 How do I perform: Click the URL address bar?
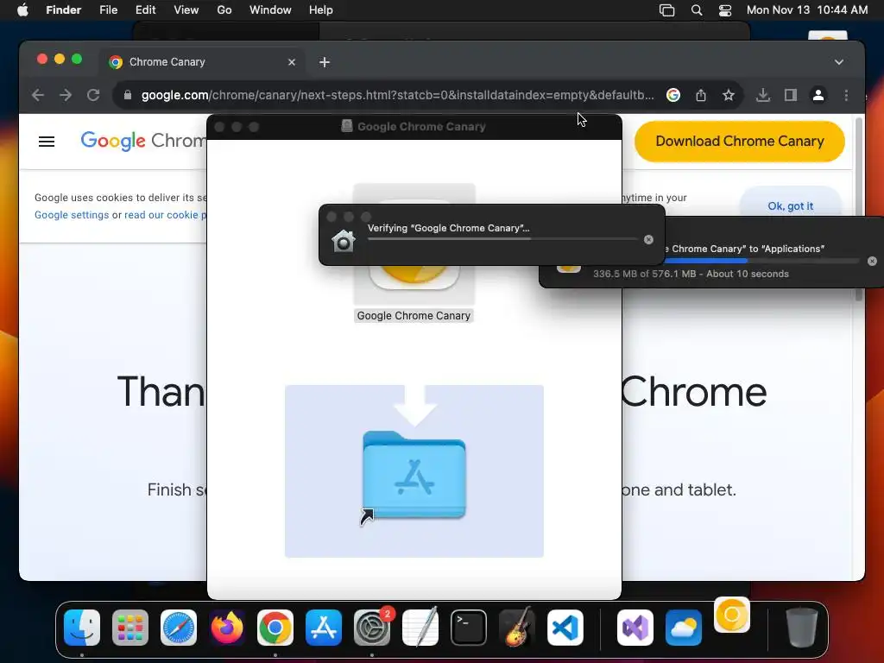coord(397,95)
